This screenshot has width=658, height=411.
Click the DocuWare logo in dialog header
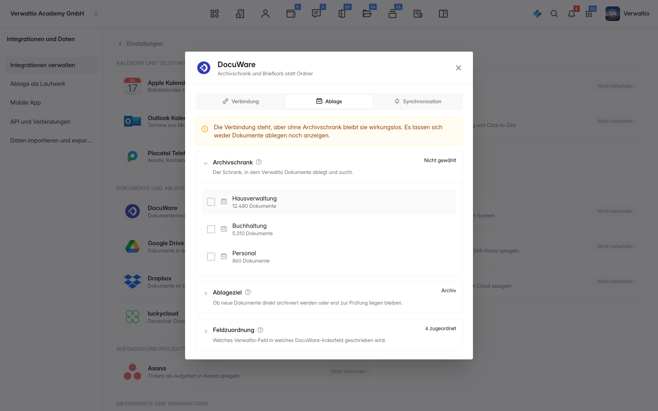204,68
